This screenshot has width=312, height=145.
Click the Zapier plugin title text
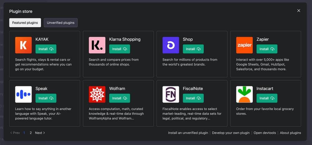263,39
